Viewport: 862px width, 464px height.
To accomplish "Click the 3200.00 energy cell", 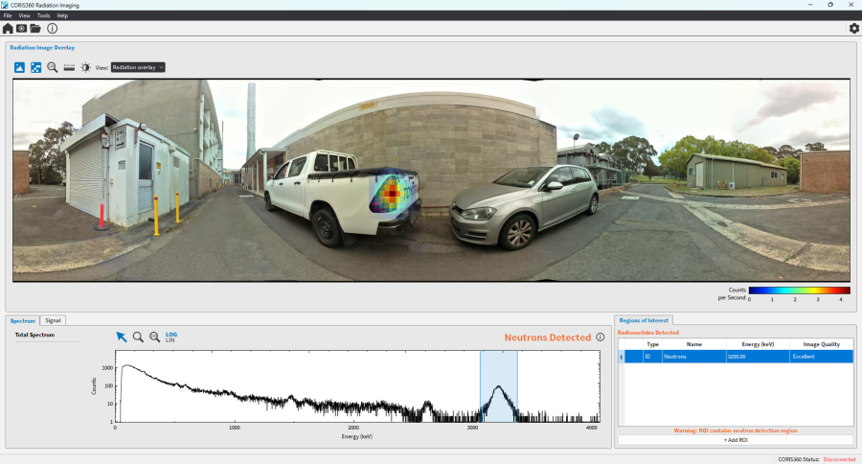I will [757, 356].
